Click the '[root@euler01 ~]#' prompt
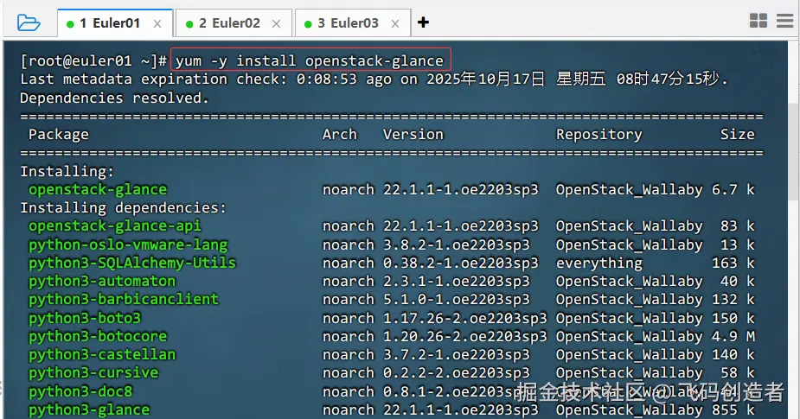Screen dimensions: 800x419 pos(93,61)
